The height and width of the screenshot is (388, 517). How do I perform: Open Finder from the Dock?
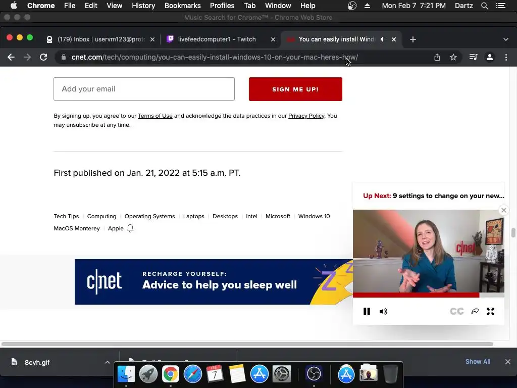tap(126, 374)
